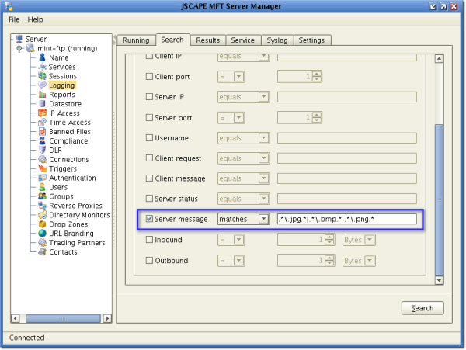Screen dimensions: 466x350
Task: Click the Username value text field
Action: tap(347, 138)
